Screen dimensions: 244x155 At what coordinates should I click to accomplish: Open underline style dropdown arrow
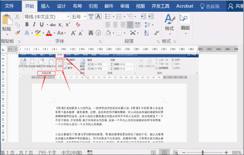click(x=47, y=25)
